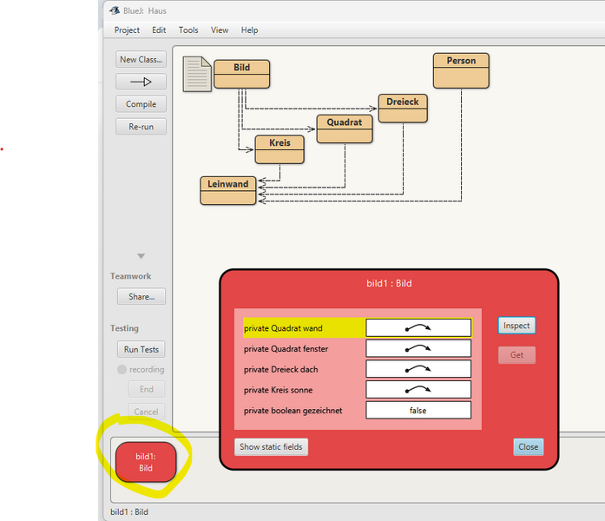Click the BlueJ bird icon in the title bar
The height and width of the screenshot is (521, 605).
[115, 10]
